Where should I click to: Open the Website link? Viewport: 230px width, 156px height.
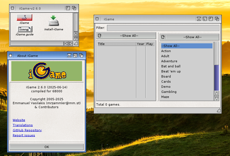pyautogui.click(x=19, y=120)
